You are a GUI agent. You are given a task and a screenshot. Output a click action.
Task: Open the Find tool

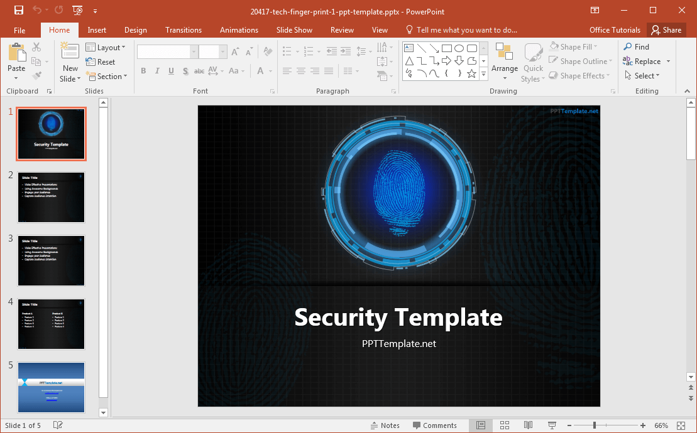(x=637, y=46)
